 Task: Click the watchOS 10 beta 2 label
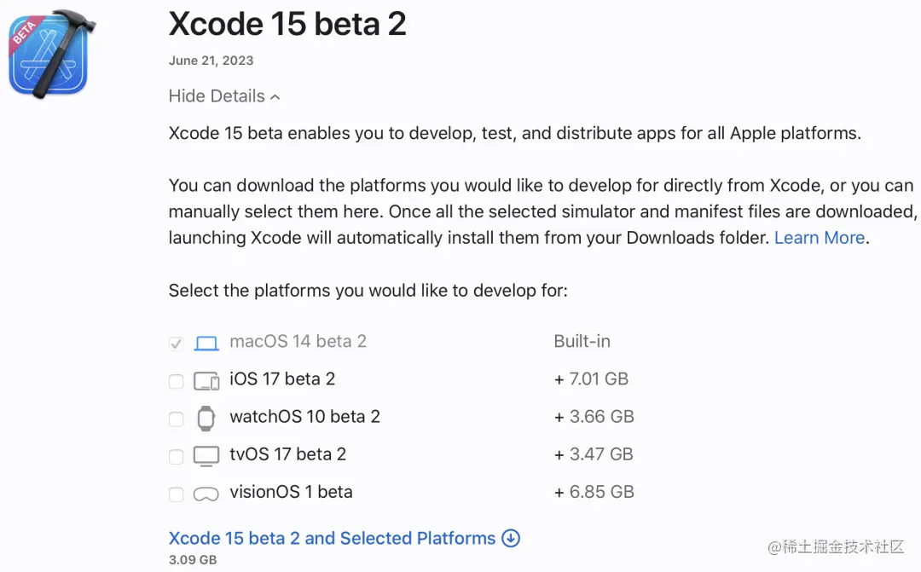tap(304, 417)
